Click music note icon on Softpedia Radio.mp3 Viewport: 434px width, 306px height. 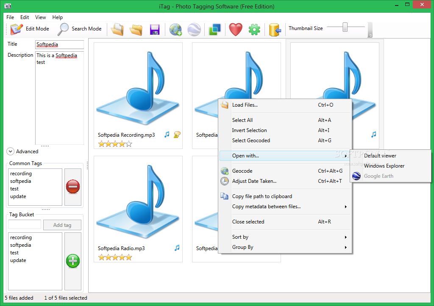coord(177,248)
